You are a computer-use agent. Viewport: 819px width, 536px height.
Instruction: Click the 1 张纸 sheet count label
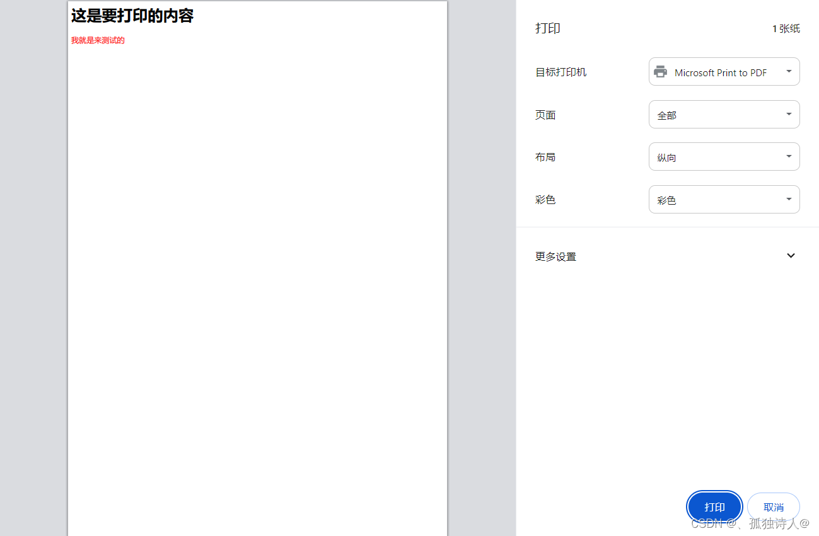click(786, 28)
